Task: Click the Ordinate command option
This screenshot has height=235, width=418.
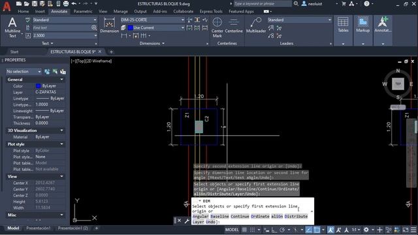Action: click(x=260, y=216)
